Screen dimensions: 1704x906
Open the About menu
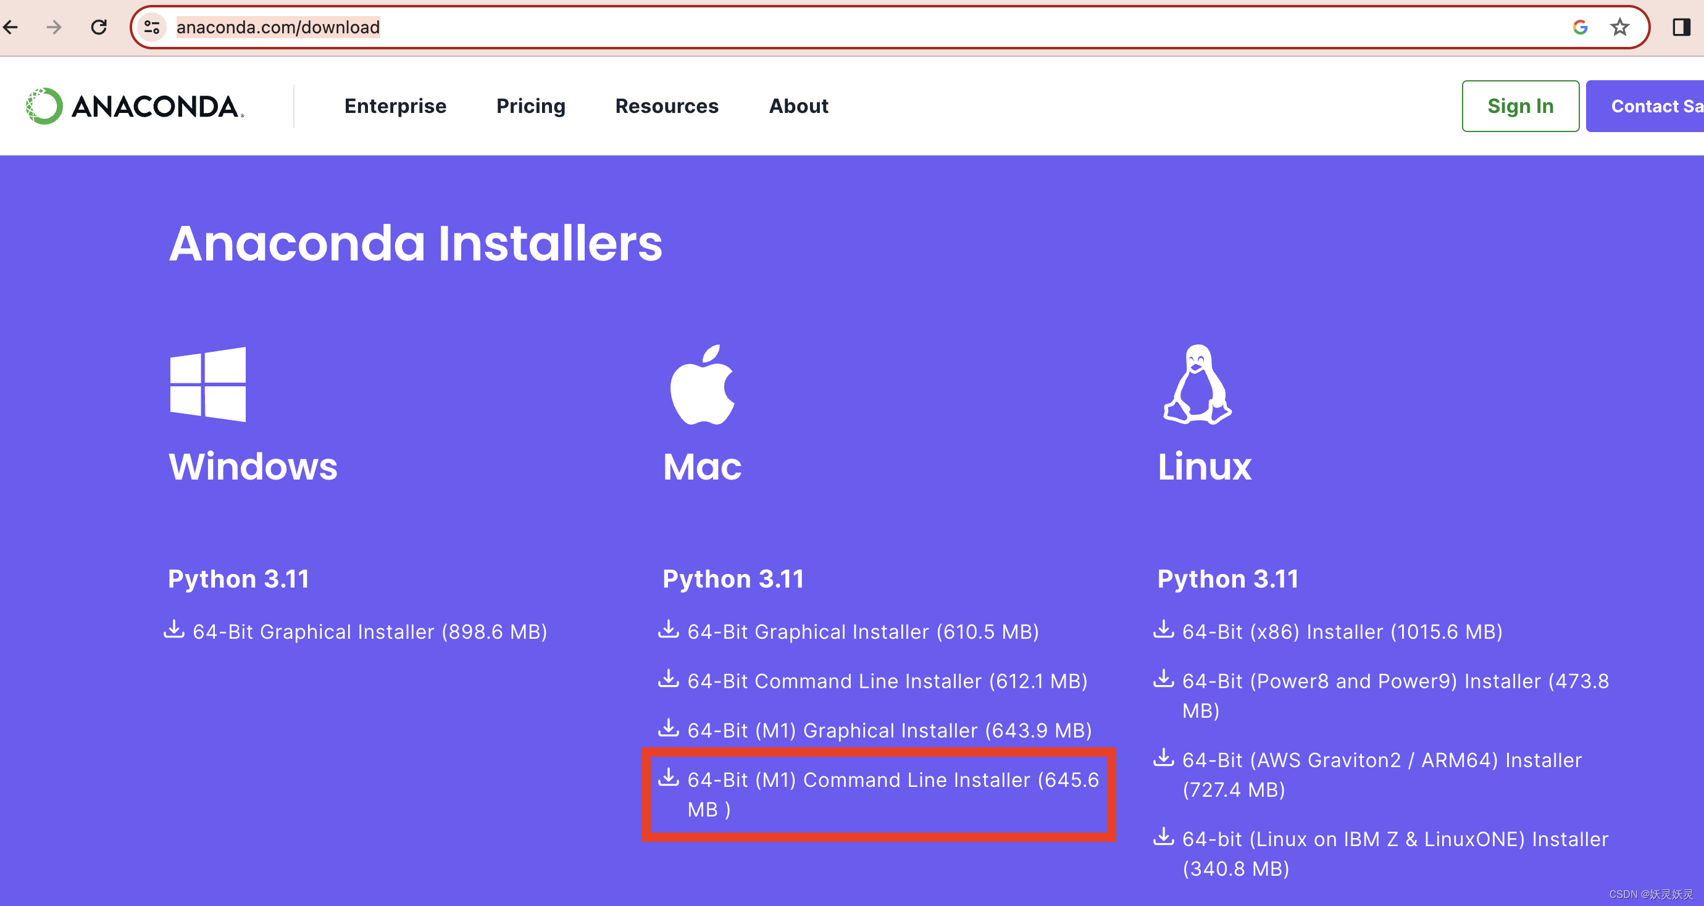798,106
